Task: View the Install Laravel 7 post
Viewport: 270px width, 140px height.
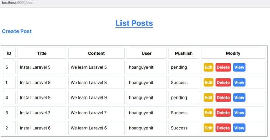Action: [x=239, y=113]
